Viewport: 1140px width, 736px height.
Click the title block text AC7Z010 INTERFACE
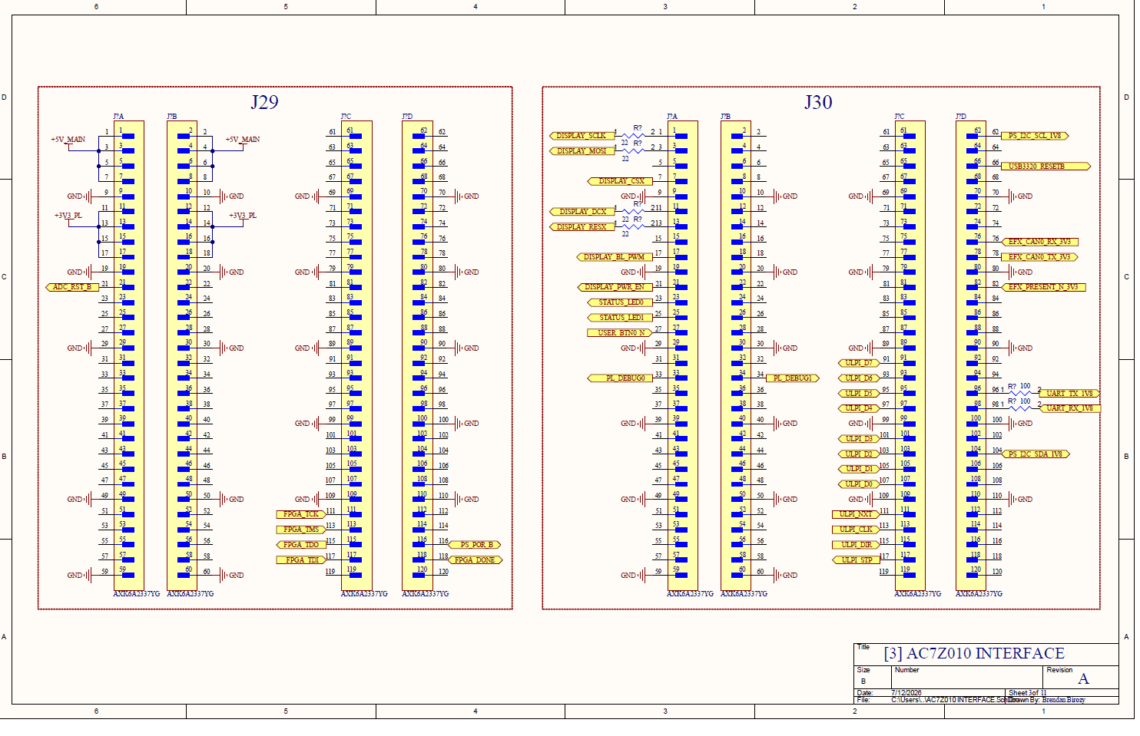[x=986, y=654]
